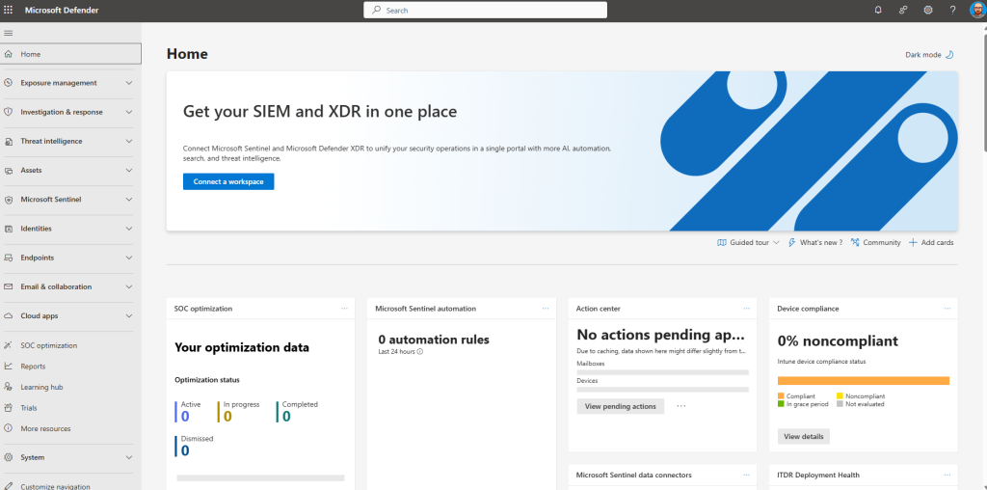
Task: Expand Exposure management chevron
Action: click(x=129, y=83)
